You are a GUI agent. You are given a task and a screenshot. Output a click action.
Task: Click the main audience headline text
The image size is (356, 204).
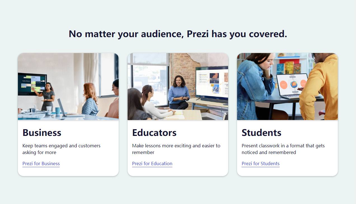pyautogui.click(x=178, y=34)
